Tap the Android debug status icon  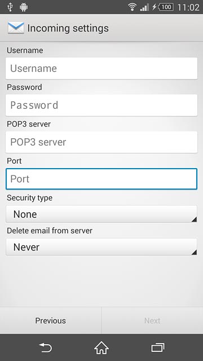(24, 7)
